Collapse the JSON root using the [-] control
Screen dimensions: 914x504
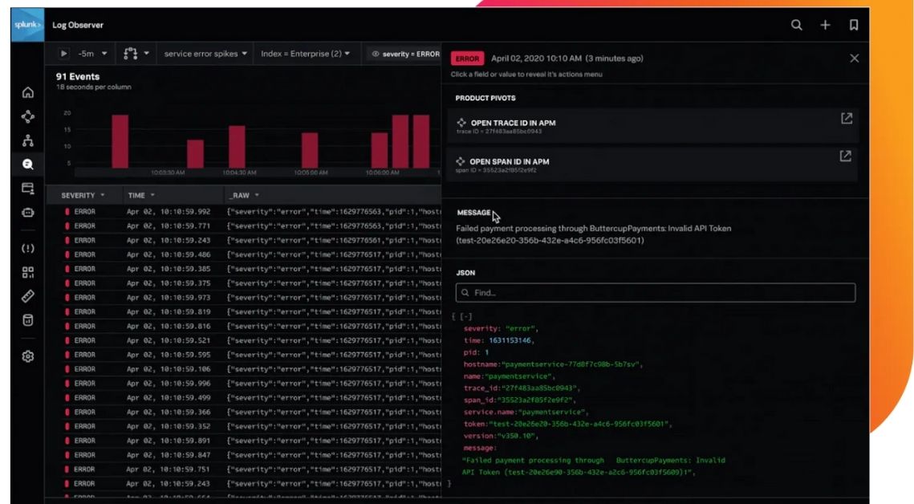point(466,314)
